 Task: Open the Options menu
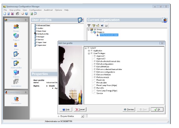[x=58, y=10]
